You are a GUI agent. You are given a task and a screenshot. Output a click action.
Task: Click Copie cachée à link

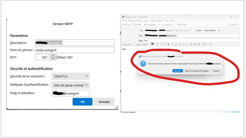210,30
